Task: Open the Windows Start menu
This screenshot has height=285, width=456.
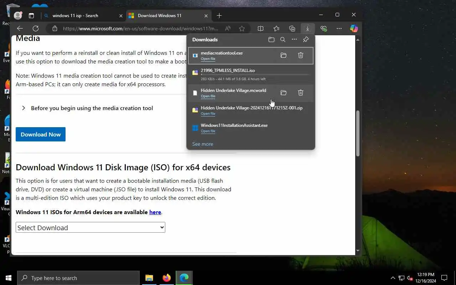Action: (x=9, y=278)
